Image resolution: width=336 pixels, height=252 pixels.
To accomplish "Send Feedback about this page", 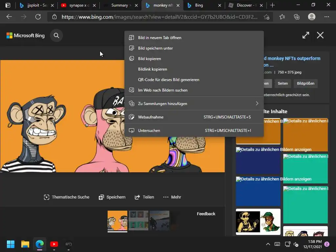I will click(206, 214).
